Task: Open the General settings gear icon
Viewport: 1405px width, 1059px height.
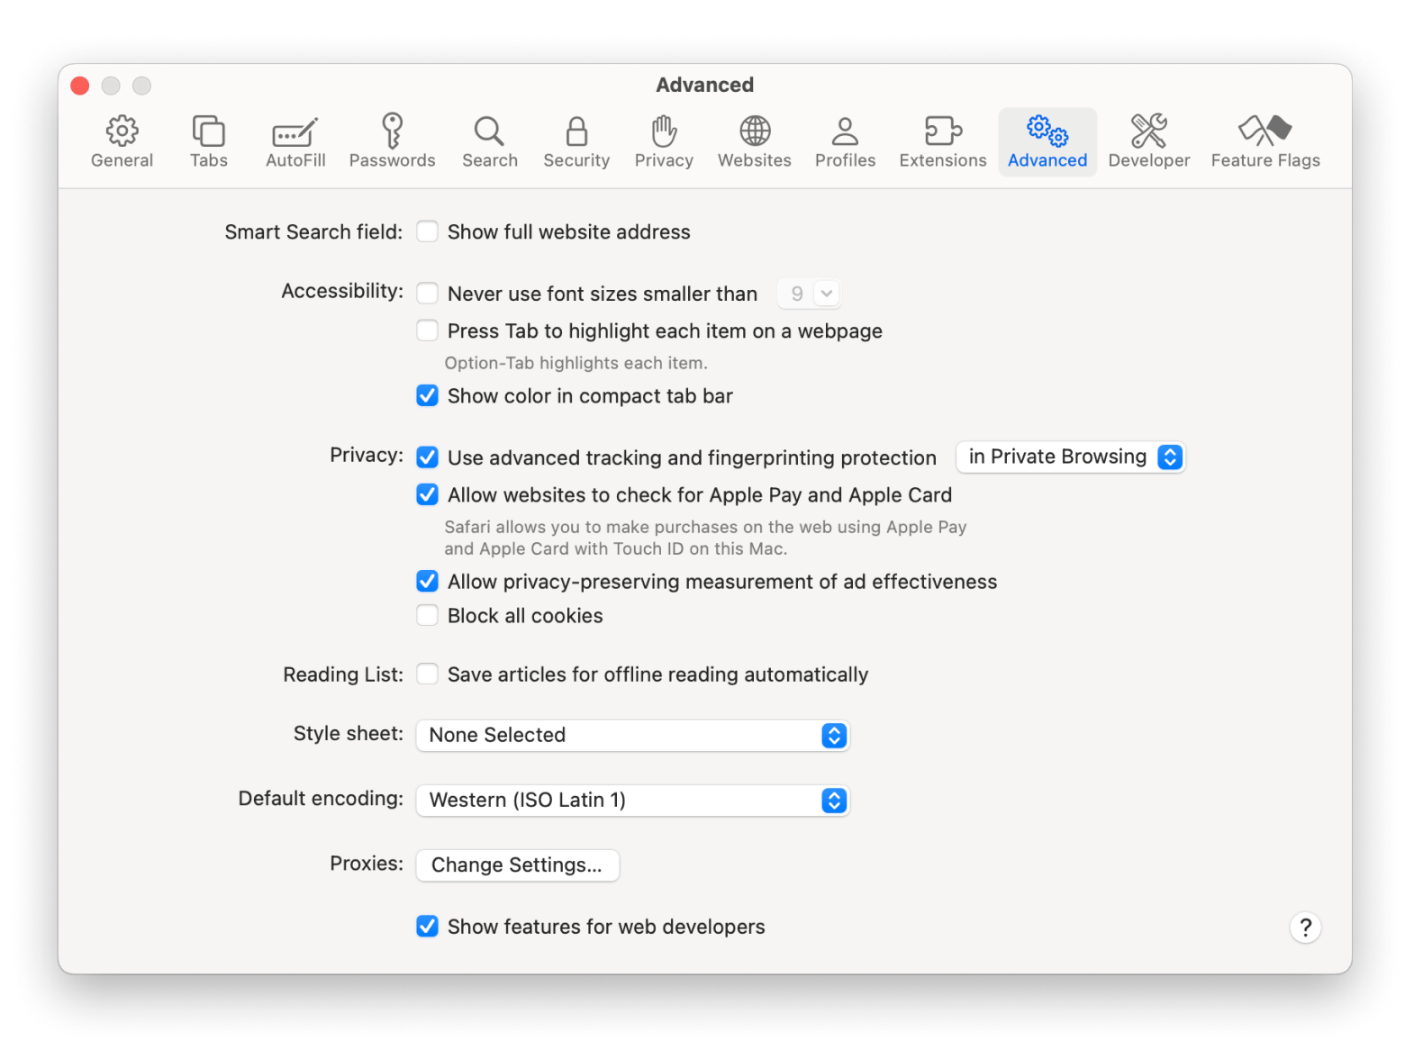Action: 122,131
